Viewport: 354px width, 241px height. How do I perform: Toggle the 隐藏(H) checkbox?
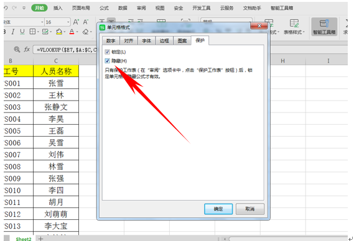pyautogui.click(x=108, y=61)
